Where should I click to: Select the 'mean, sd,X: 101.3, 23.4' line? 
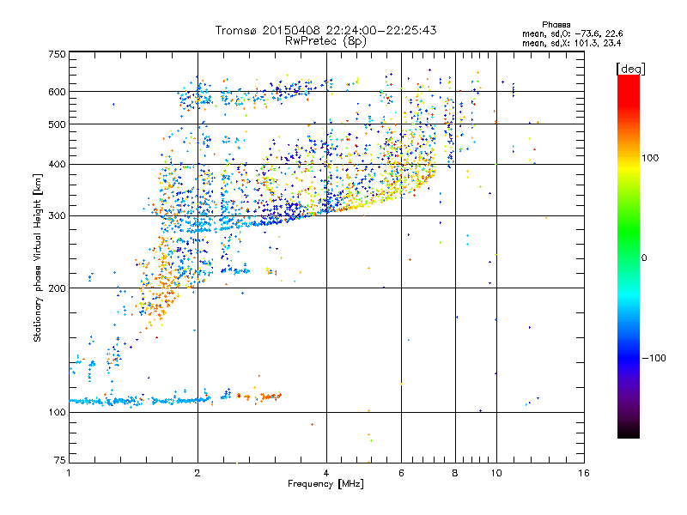(x=571, y=43)
